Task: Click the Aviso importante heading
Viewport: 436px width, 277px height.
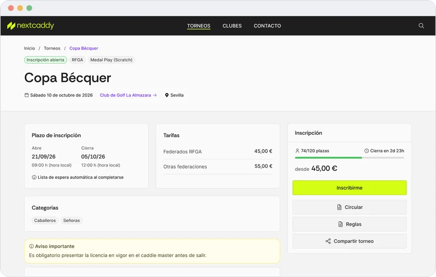Action: point(54,246)
